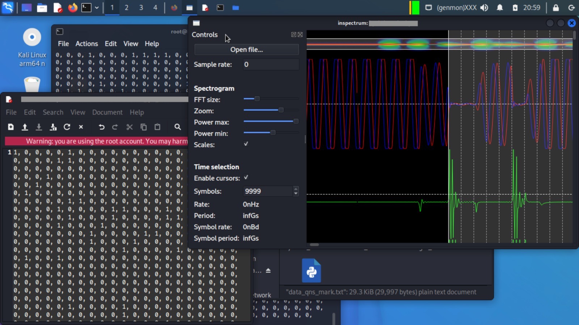Close the Controls dock panel

click(x=300, y=35)
